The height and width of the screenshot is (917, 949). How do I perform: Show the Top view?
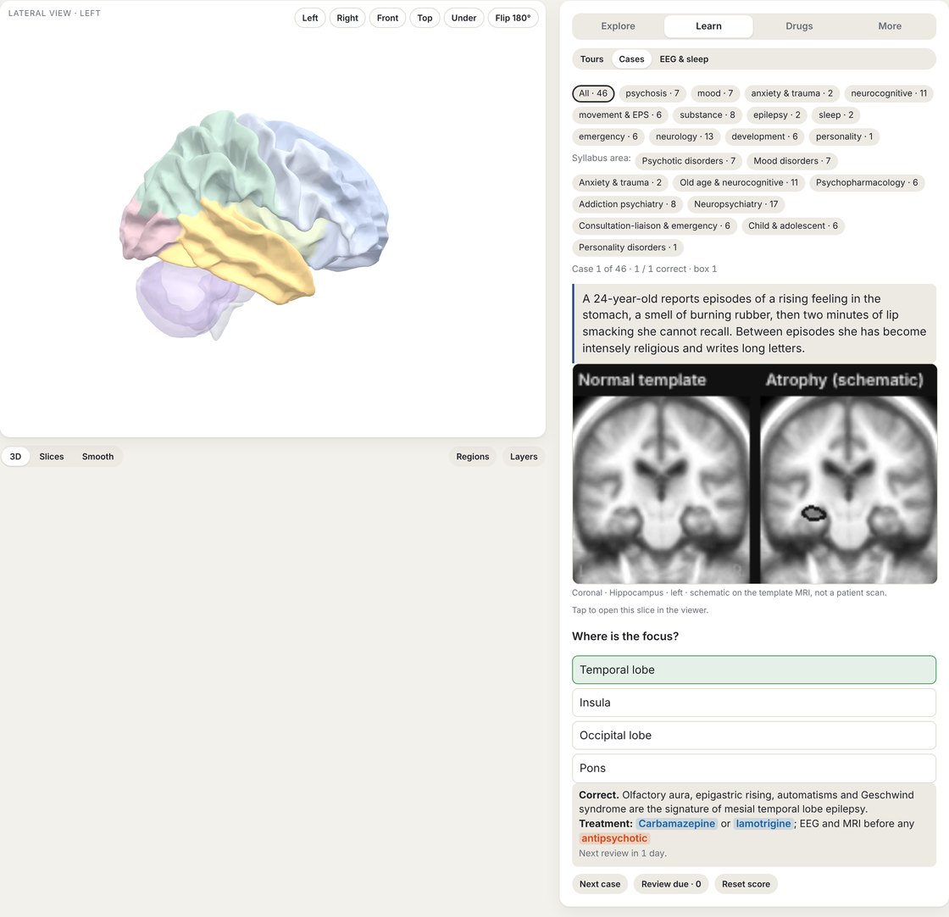click(425, 18)
